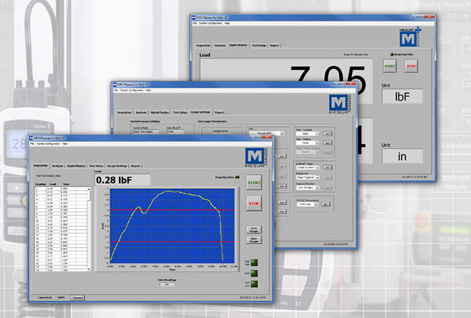Open the Analysis tab in front window
471x318 pixels.
[x=58, y=166]
